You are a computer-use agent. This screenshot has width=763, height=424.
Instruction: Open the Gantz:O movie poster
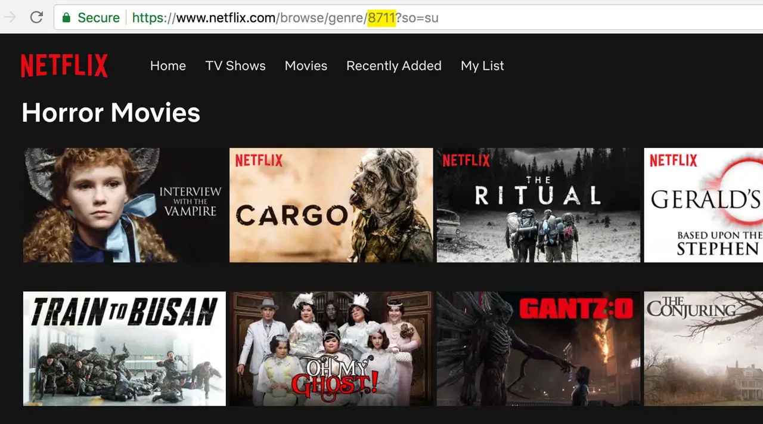[539, 349]
